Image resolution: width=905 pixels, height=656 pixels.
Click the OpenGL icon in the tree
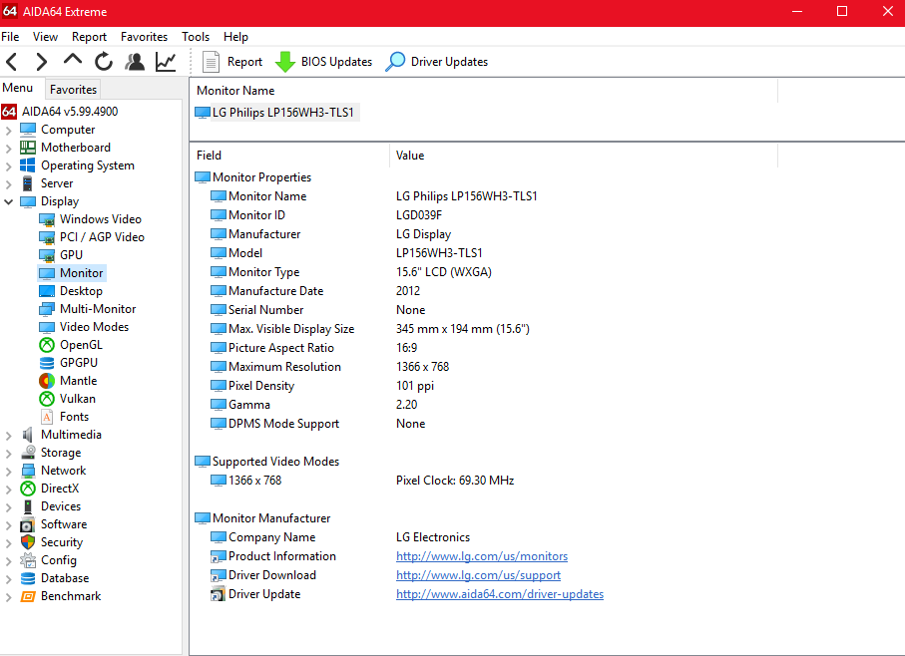(x=47, y=345)
